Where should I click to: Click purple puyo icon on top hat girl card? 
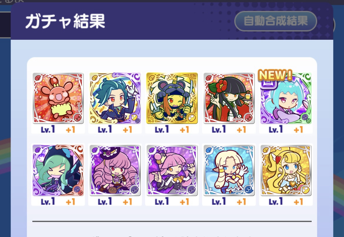click(x=134, y=189)
